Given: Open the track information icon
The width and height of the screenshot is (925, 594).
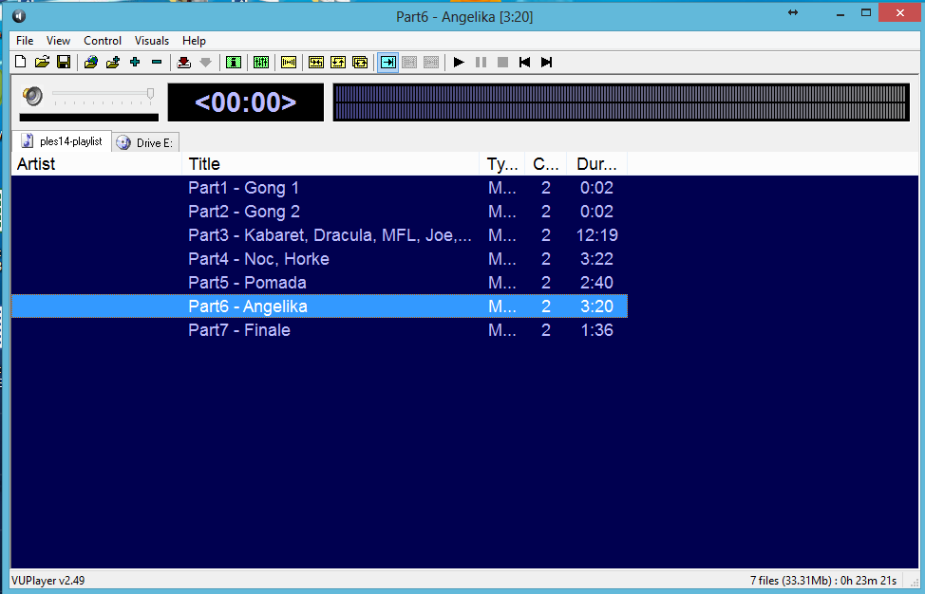Looking at the screenshot, I should 233,63.
